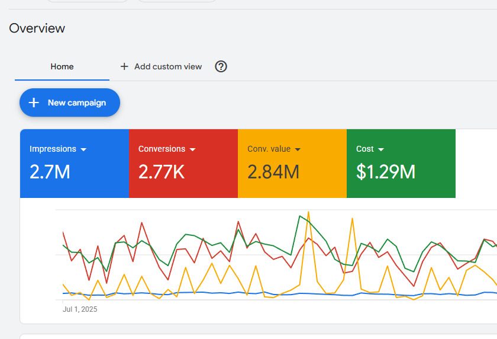Expand the Conv. value metric dropdown arrow
This screenshot has height=339, width=497.
pos(298,149)
